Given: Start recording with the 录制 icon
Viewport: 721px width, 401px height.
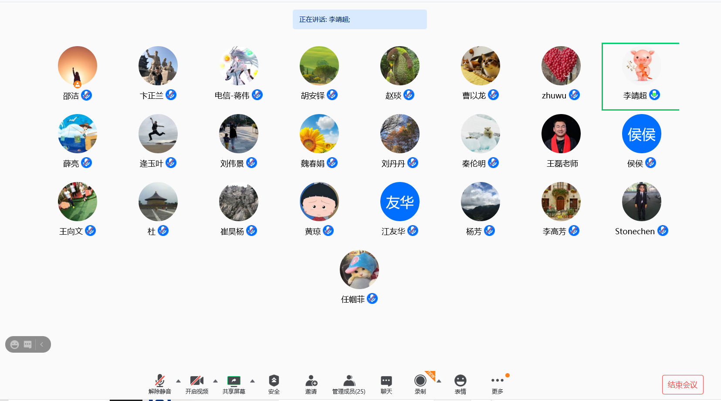Looking at the screenshot, I should 420,381.
